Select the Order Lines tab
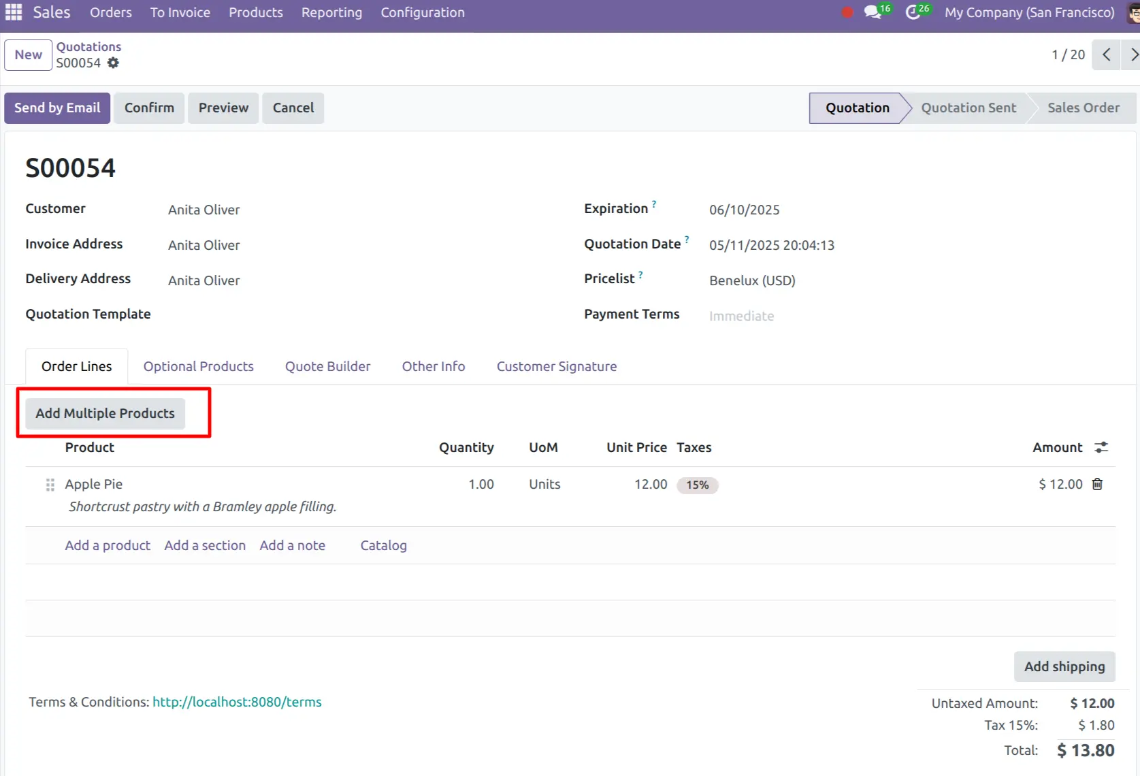Screen dimensions: 1140x776 point(77,366)
